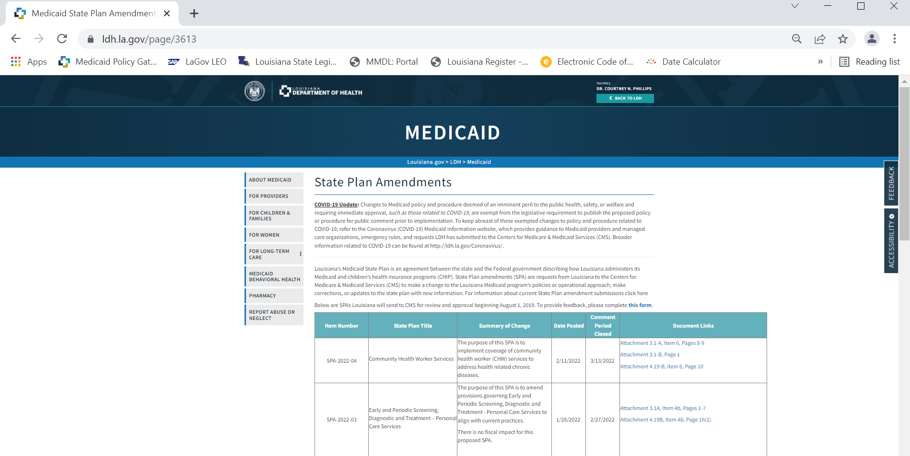This screenshot has width=910, height=456.
Task: Open REPORT ABUSE OR NEGLECT sidebar item
Action: 274,315
